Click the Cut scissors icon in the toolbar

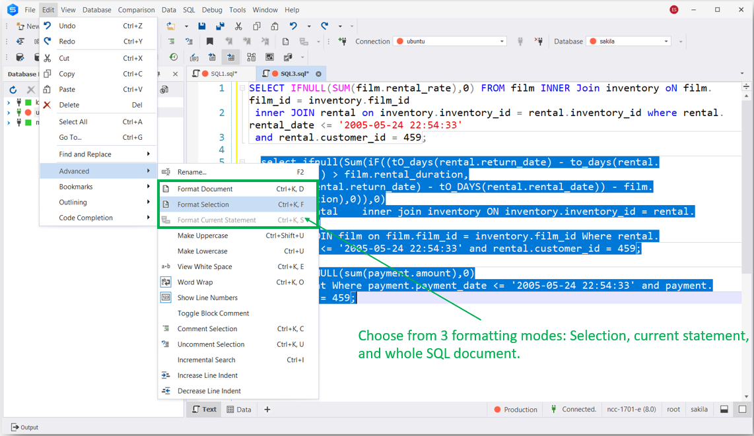238,26
